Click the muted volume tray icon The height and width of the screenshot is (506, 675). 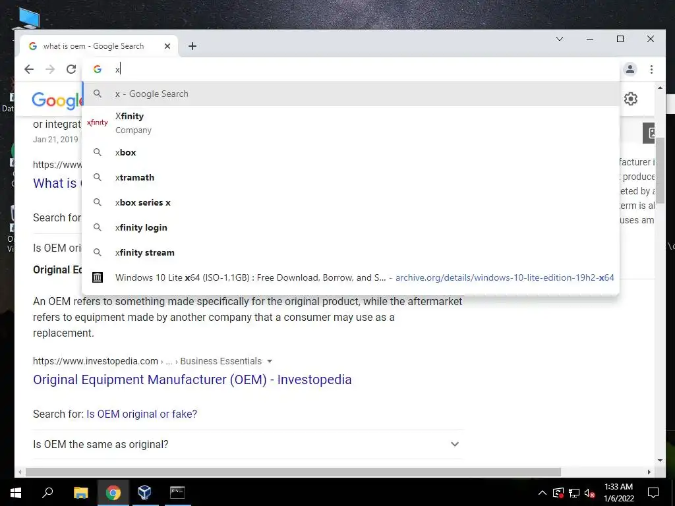pyautogui.click(x=590, y=493)
